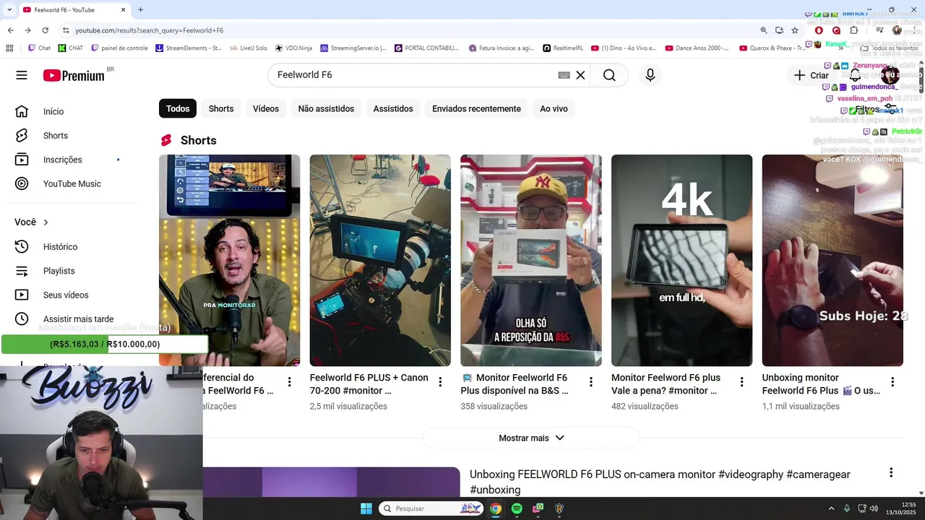
Task: Start voice search with the microphone
Action: click(x=650, y=75)
